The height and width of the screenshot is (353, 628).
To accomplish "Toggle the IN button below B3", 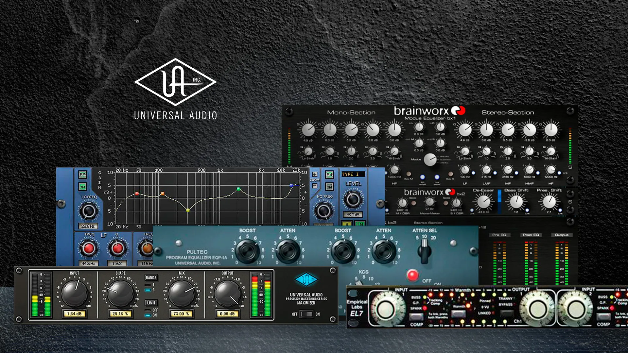I will pos(83,187).
